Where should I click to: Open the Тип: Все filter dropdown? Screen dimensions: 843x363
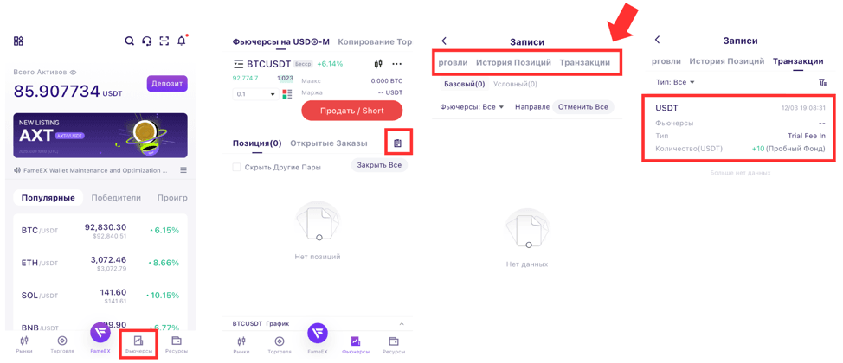(x=675, y=83)
